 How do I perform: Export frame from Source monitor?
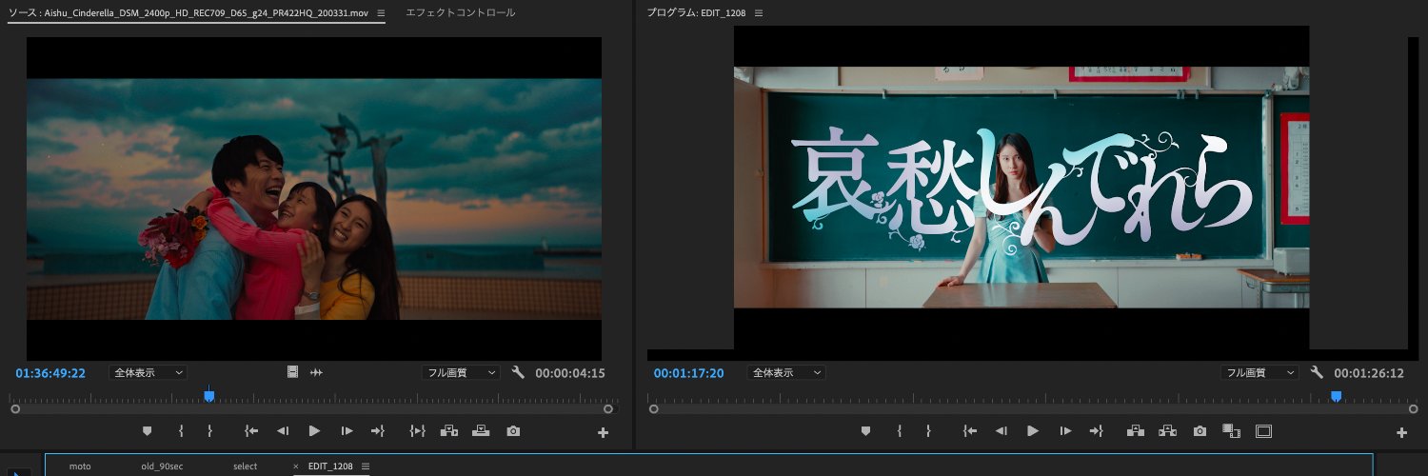(514, 431)
